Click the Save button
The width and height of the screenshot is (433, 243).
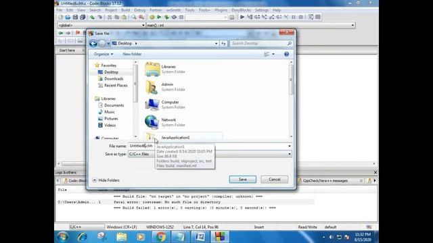(x=242, y=180)
